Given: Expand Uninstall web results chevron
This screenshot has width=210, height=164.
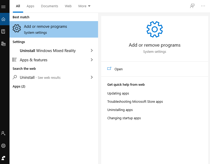Looking at the screenshot, I should pos(92,77).
